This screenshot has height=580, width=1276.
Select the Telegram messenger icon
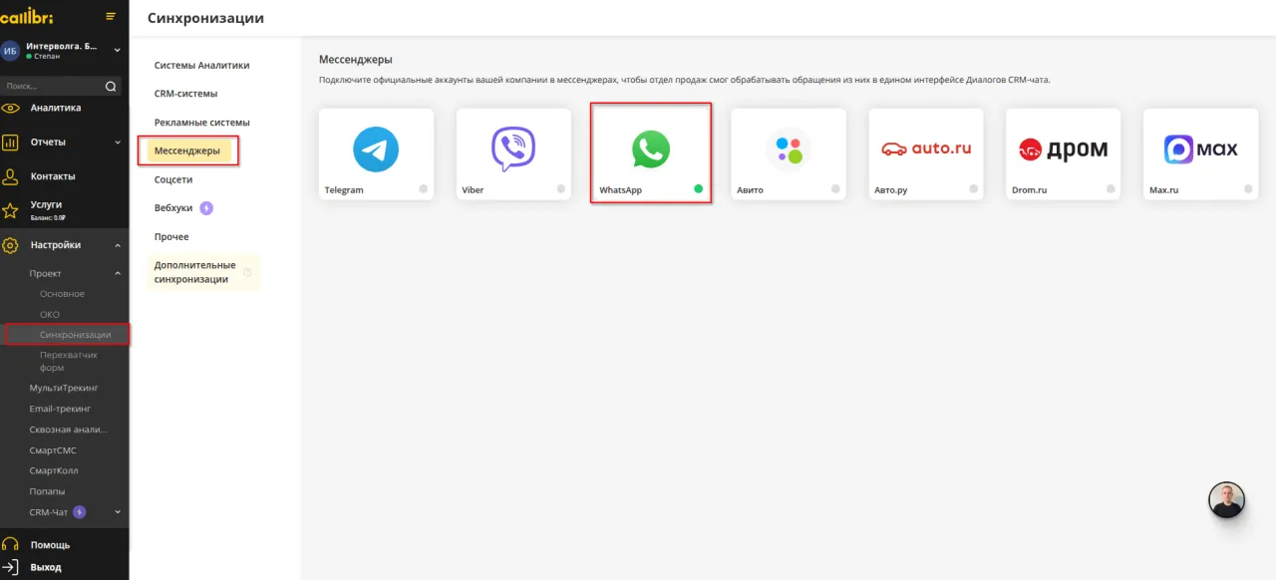(376, 147)
